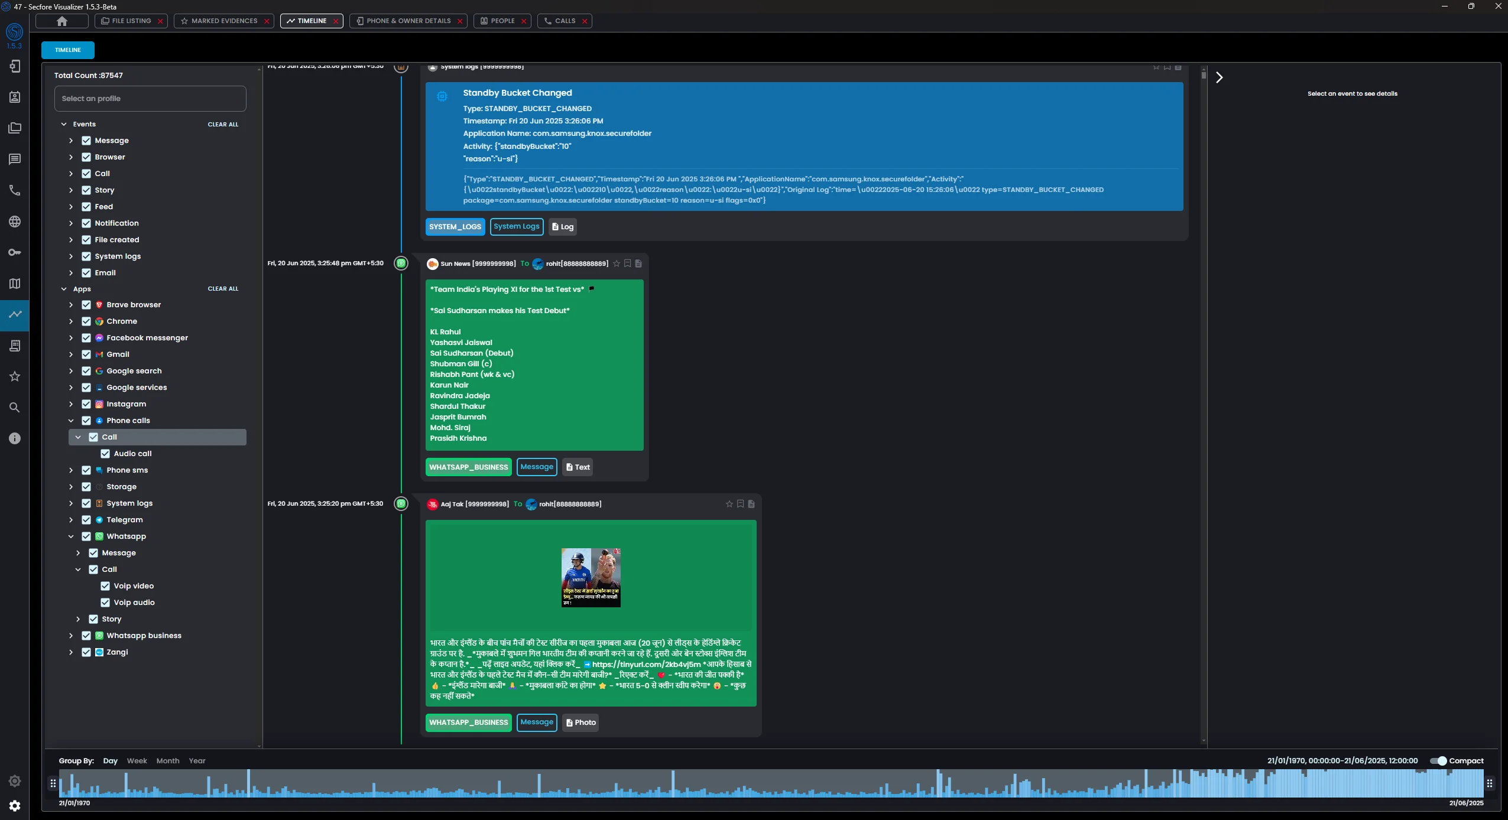Uncheck the Browser events checkbox
Viewport: 1508px width, 820px height.
click(x=86, y=157)
